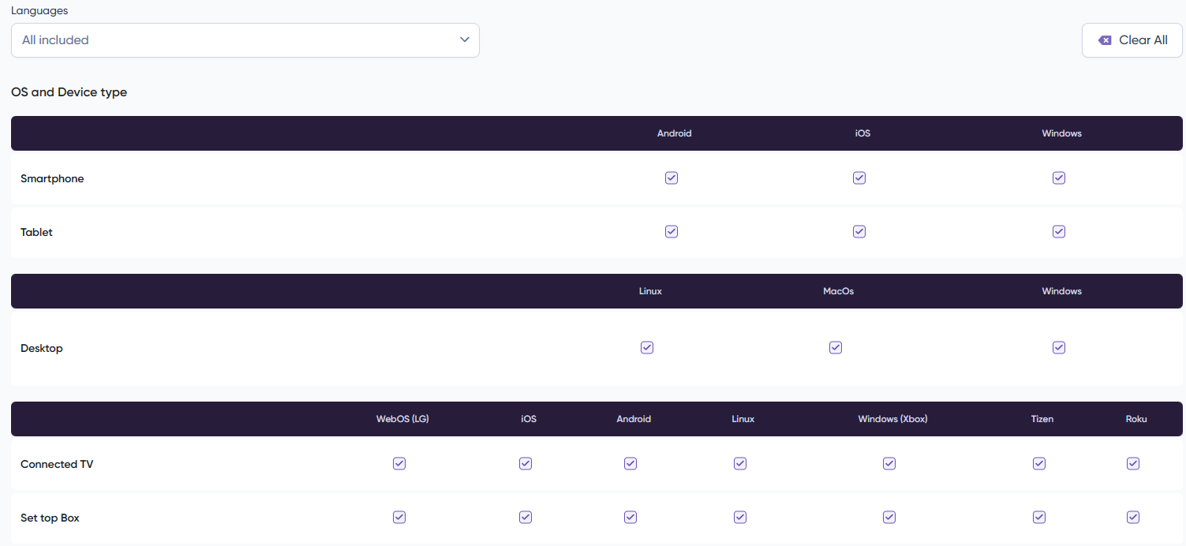Viewport: 1186px width, 546px height.
Task: Toggle Connected TV Windows (Xbox) checkbox
Action: click(889, 464)
